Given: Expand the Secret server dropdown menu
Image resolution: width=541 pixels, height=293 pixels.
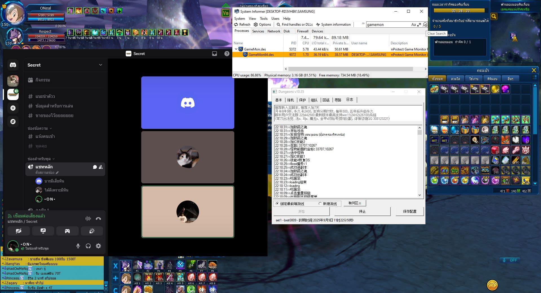Looking at the screenshot, I should coord(101,65).
